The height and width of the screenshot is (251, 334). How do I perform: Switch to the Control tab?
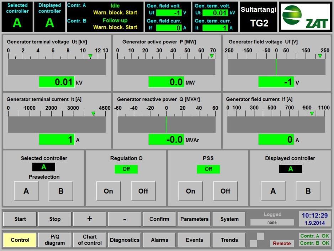(x=20, y=240)
